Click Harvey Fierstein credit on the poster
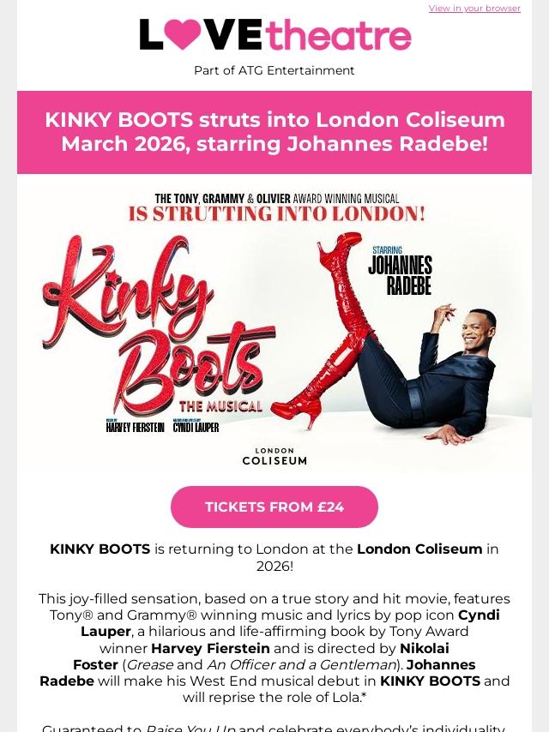 pyautogui.click(x=135, y=426)
